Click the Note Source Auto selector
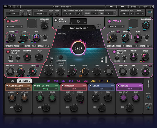Screen dimensions: 157x128 [69, 14]
